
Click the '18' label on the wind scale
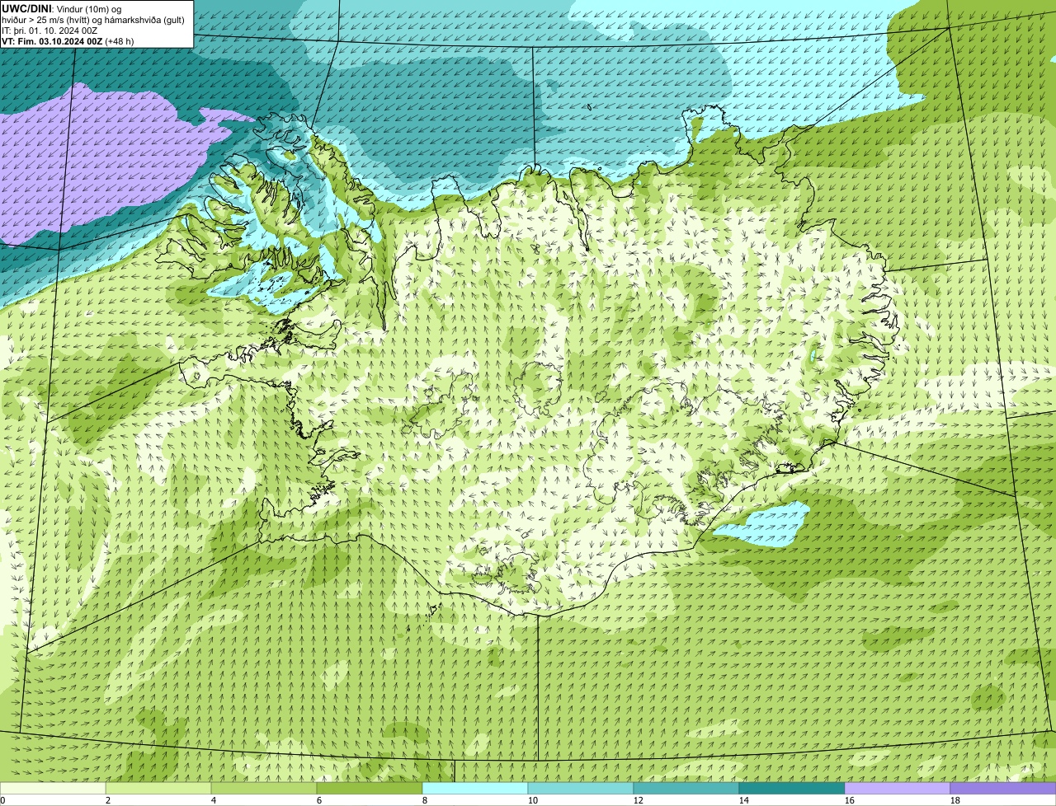(955, 800)
